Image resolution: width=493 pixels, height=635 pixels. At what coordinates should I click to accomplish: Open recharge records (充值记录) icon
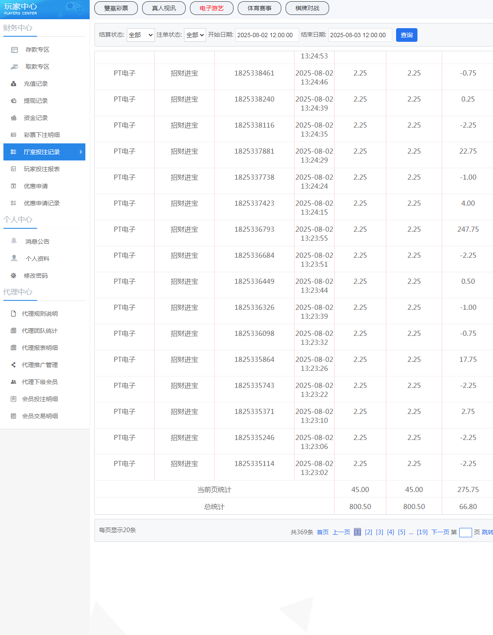pos(14,84)
